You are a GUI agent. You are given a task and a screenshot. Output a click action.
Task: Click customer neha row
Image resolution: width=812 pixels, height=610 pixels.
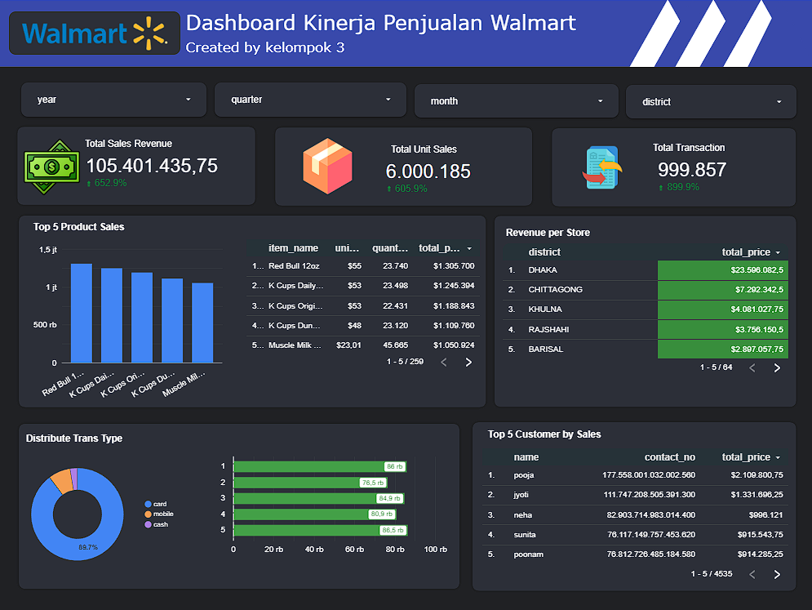[x=636, y=515]
